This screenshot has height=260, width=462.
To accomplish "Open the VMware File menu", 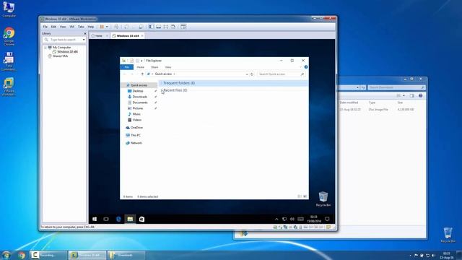I will point(45,27).
